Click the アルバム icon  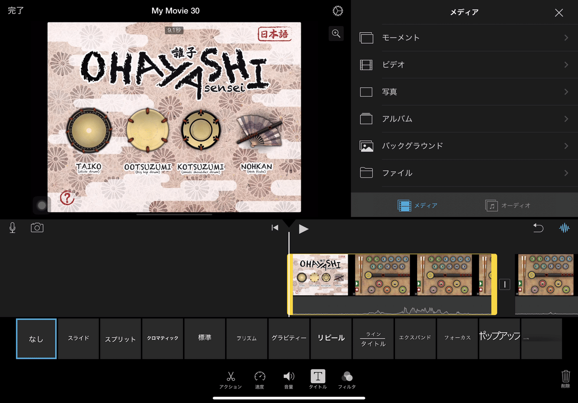[x=367, y=119]
